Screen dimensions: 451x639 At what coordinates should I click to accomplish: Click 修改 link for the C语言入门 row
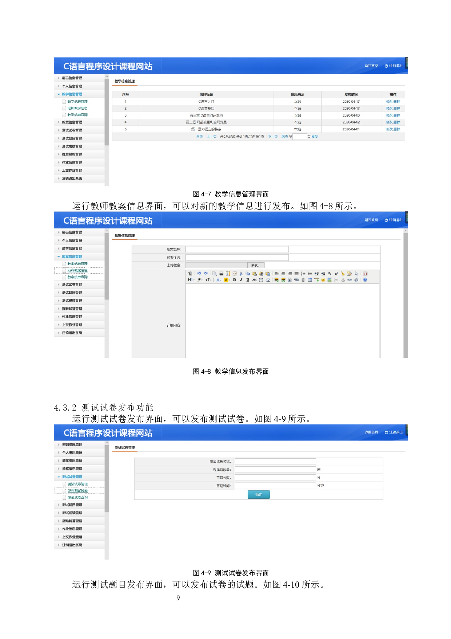(x=389, y=102)
